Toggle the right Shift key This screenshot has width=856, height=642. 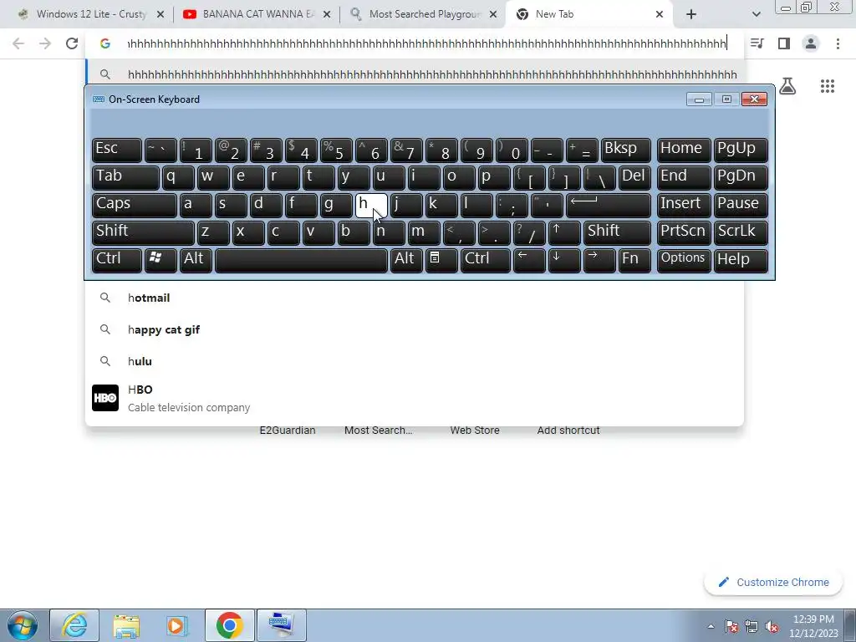617,232
